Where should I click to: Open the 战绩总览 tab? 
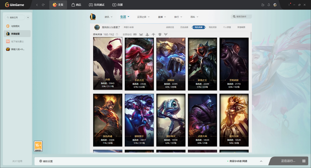[170, 27]
